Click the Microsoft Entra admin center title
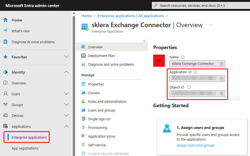This screenshot has height=156, width=250. (32, 6)
